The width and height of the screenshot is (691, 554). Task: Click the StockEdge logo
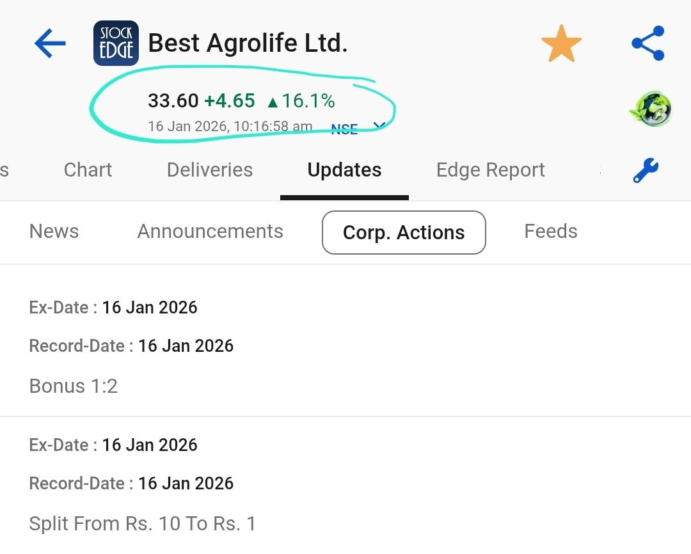point(116,44)
